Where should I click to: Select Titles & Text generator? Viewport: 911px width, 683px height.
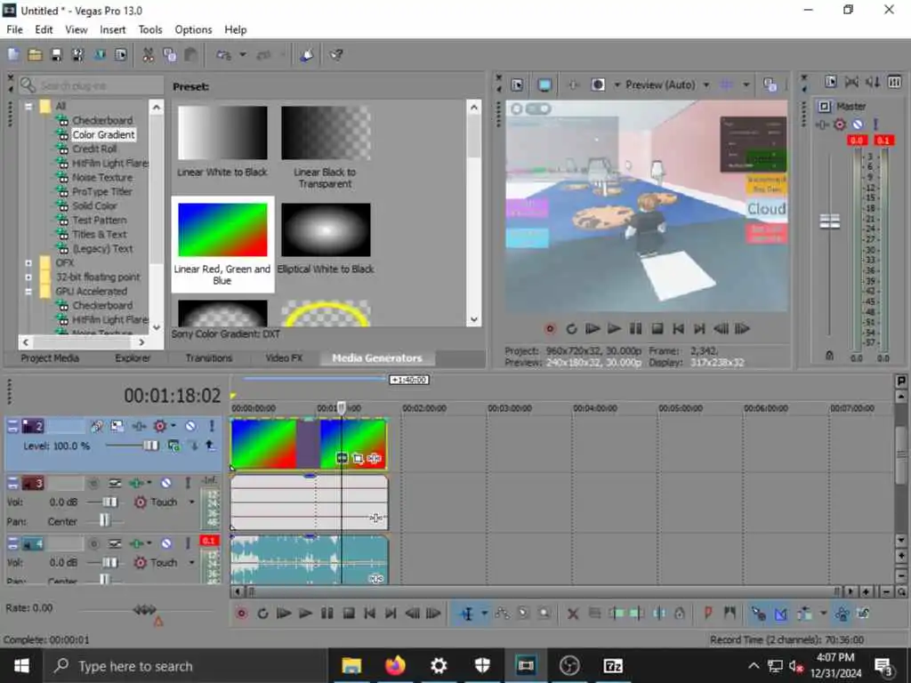pyautogui.click(x=100, y=235)
